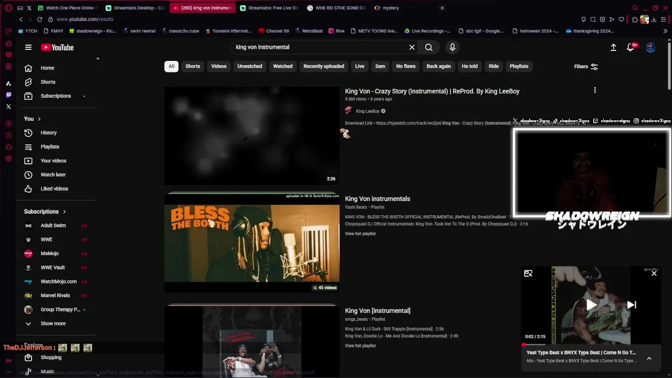Select the Watched filter chip
The width and height of the screenshot is (672, 378).
coord(282,66)
